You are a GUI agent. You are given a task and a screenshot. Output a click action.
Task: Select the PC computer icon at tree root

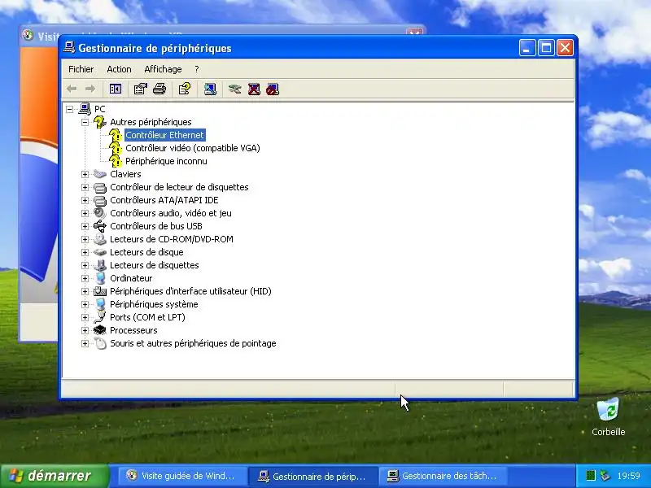point(85,109)
